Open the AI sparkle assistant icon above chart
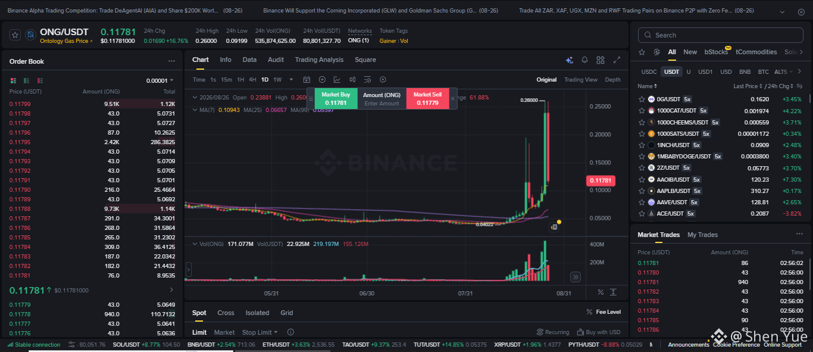 [x=569, y=60]
